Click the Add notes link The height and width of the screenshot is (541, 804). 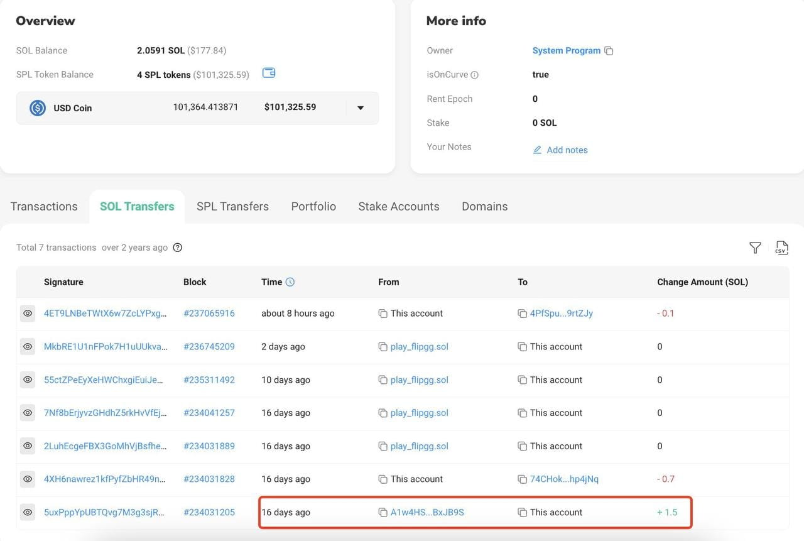coord(567,150)
